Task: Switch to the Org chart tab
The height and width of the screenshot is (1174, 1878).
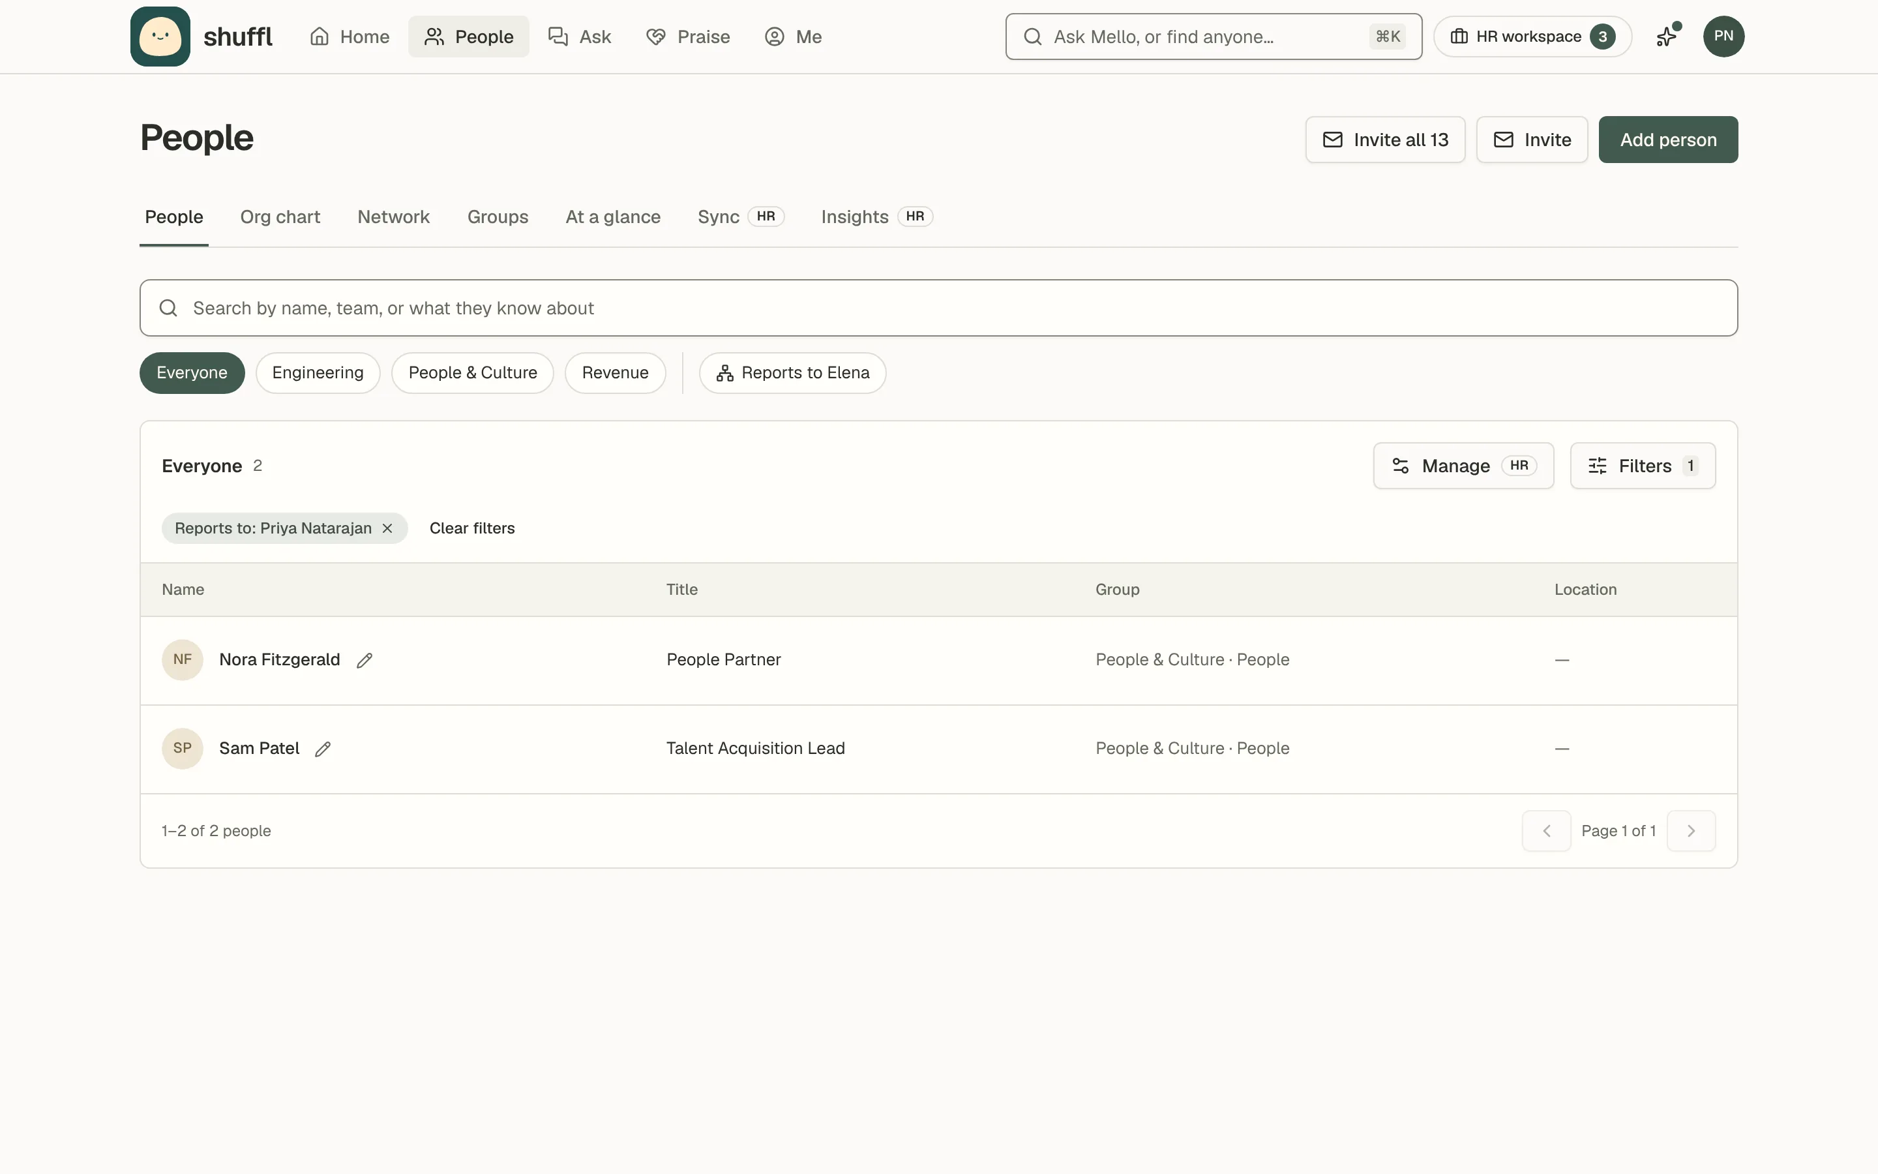Action: pyautogui.click(x=280, y=217)
